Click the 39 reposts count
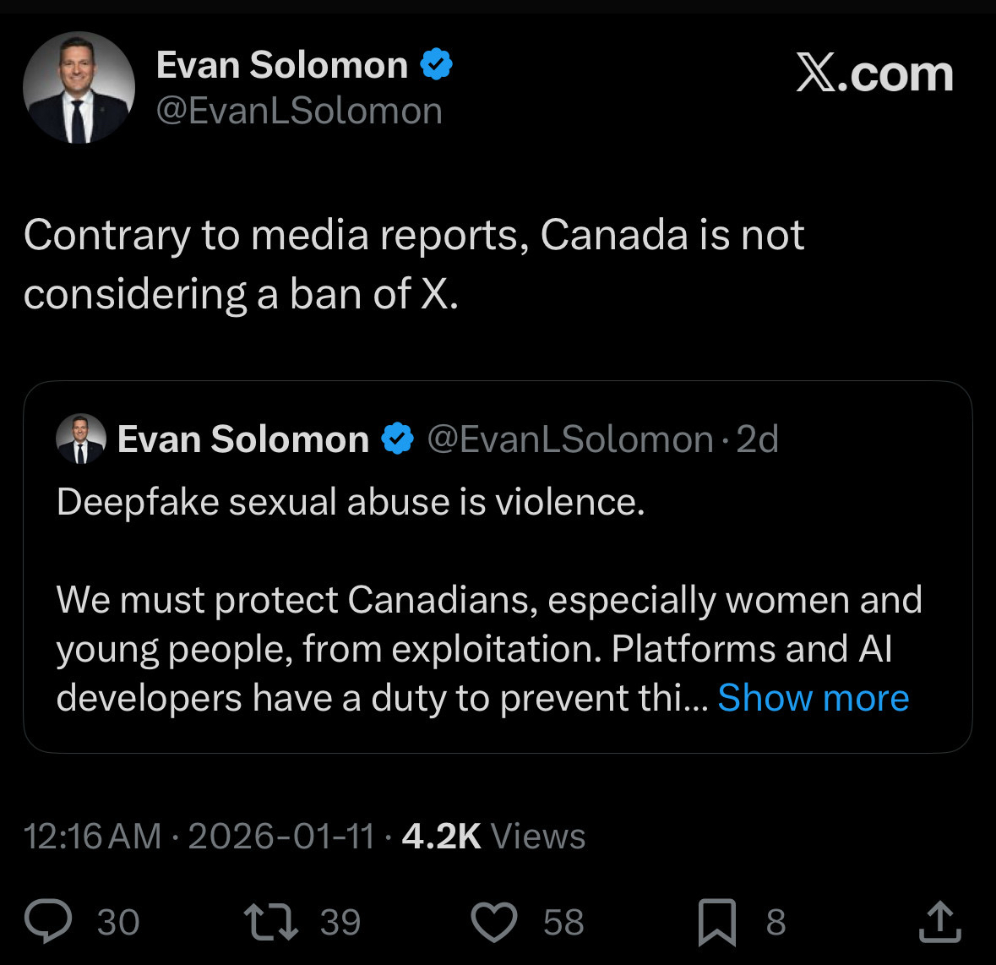This screenshot has width=996, height=965. pos(340,922)
